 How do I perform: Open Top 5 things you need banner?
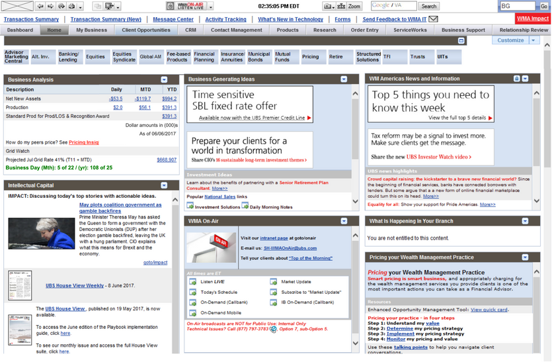click(x=431, y=104)
